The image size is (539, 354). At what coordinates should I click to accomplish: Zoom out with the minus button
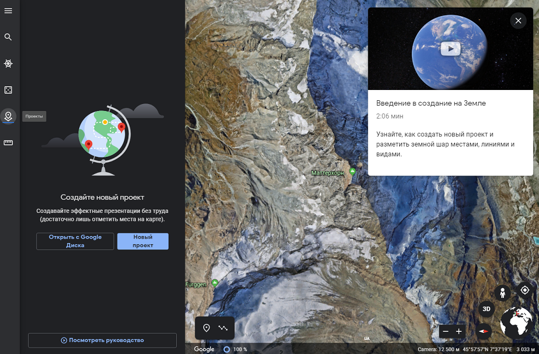[445, 331]
